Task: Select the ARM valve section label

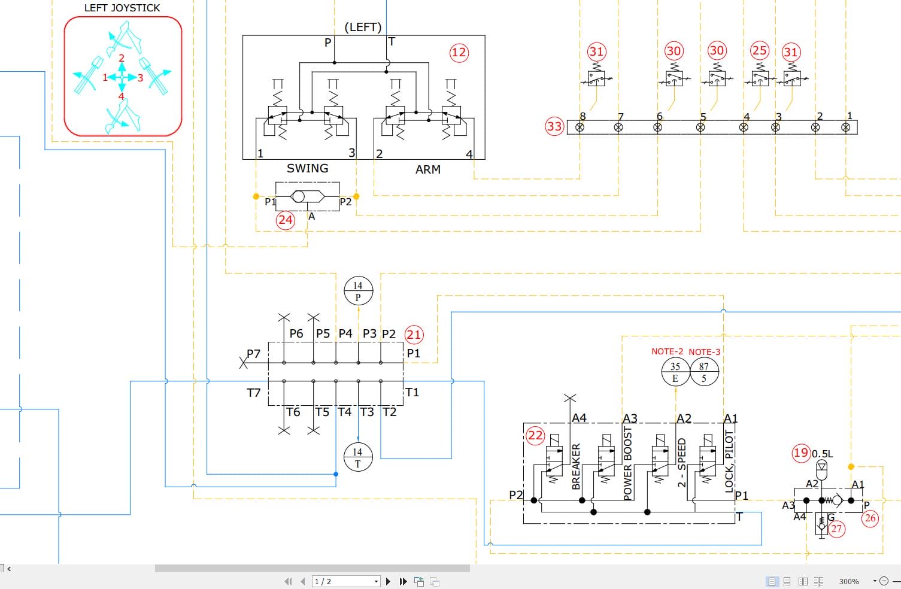Action: 427,169
